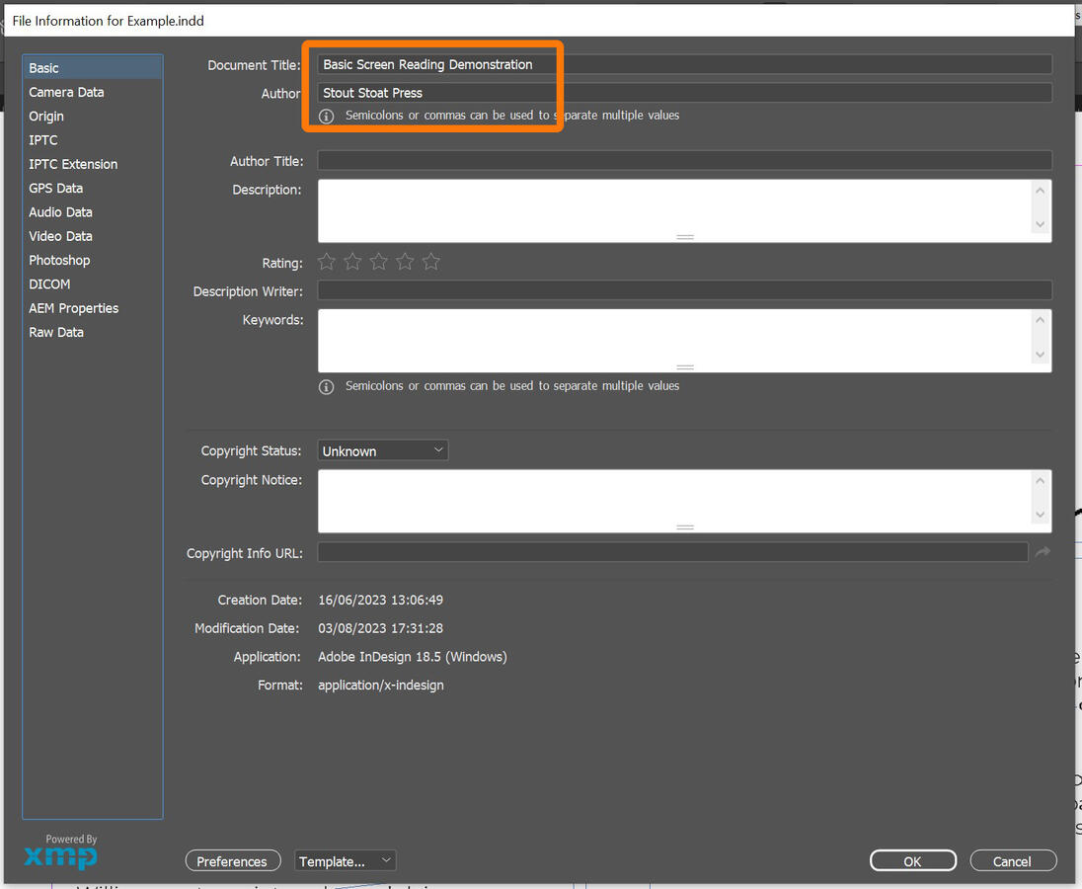Open the IPTC Extension section
This screenshot has height=889, width=1082.
[74, 163]
